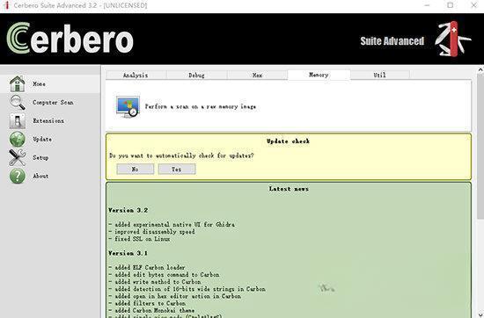Select Home label in sidebar

coord(40,83)
